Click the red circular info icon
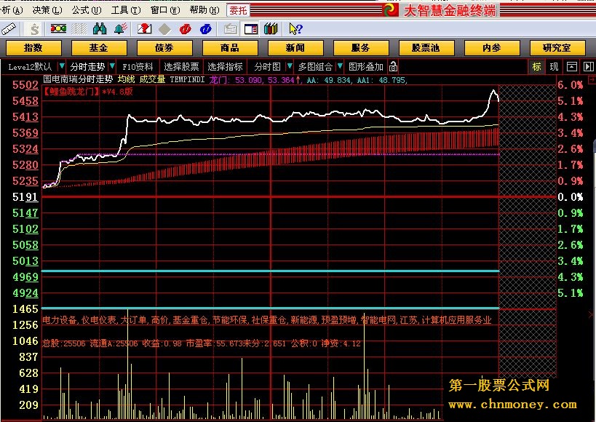The image size is (596, 422). pyautogui.click(x=185, y=29)
